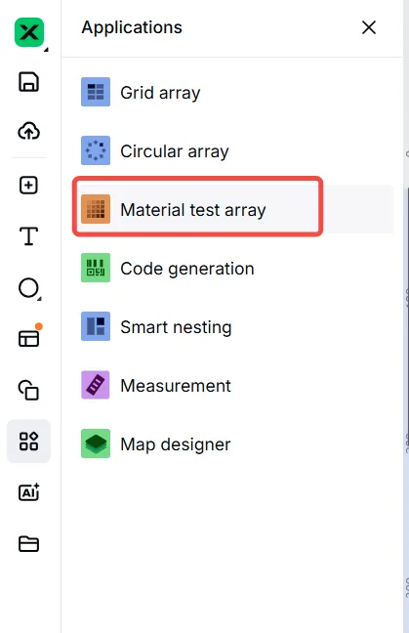409x633 pixels.
Task: Click the cloud upload icon
Action: (x=28, y=131)
